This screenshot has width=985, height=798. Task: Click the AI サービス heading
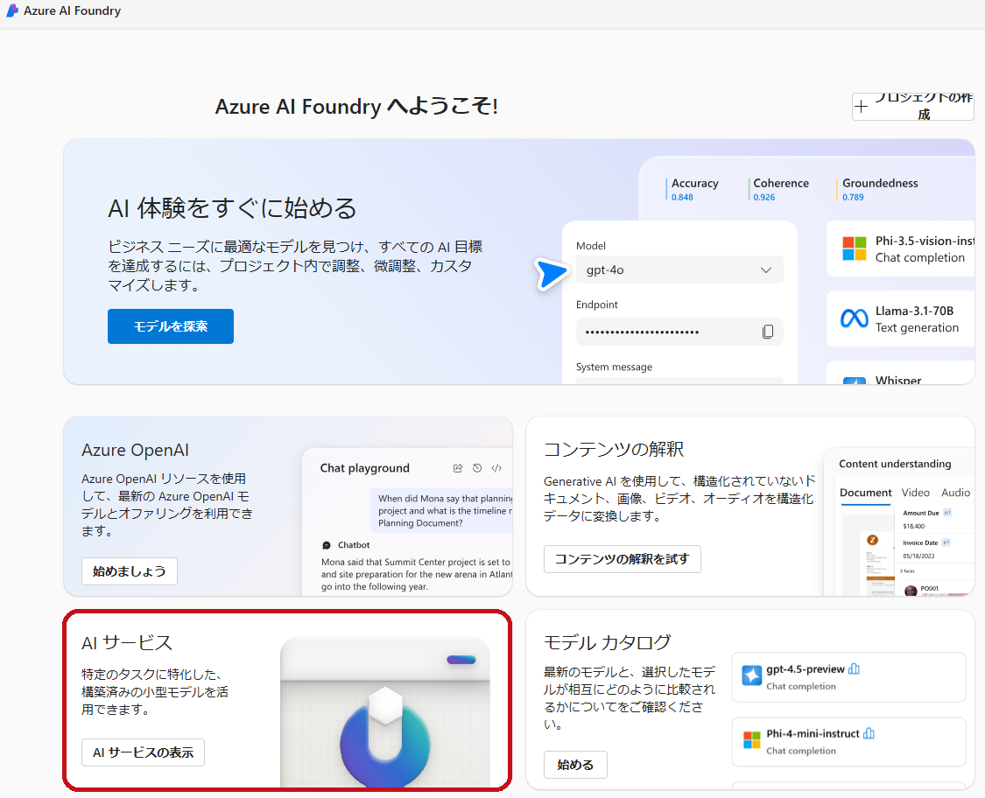coord(127,643)
